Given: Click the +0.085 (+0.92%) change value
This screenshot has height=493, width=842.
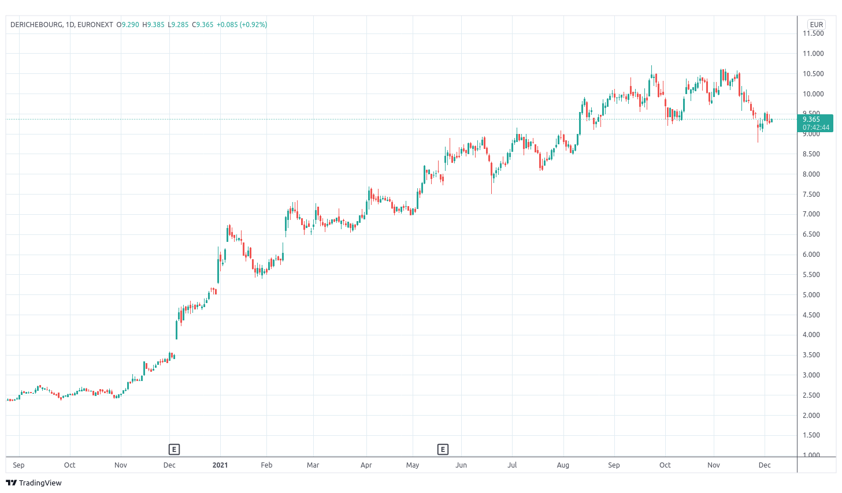Looking at the screenshot, I should [x=242, y=25].
